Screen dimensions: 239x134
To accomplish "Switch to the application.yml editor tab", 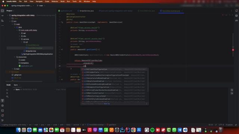I will [x=65, y=11].
